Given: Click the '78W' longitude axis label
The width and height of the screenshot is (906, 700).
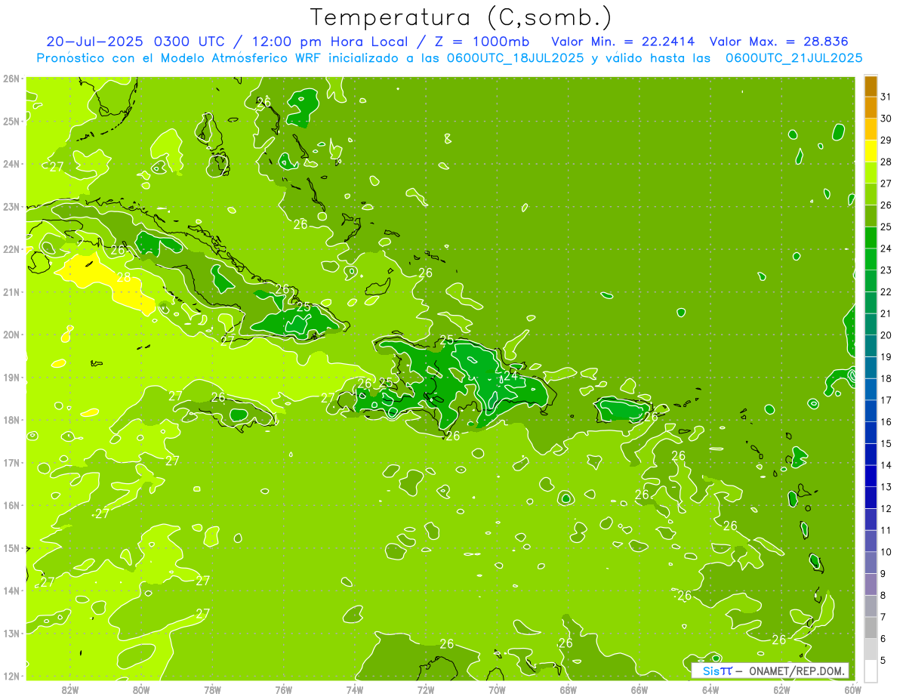Looking at the screenshot, I should coord(212,689).
